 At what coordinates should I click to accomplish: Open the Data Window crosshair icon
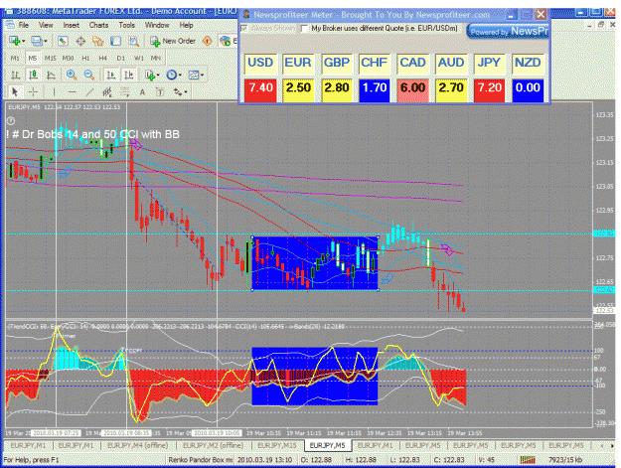pyautogui.click(x=80, y=41)
